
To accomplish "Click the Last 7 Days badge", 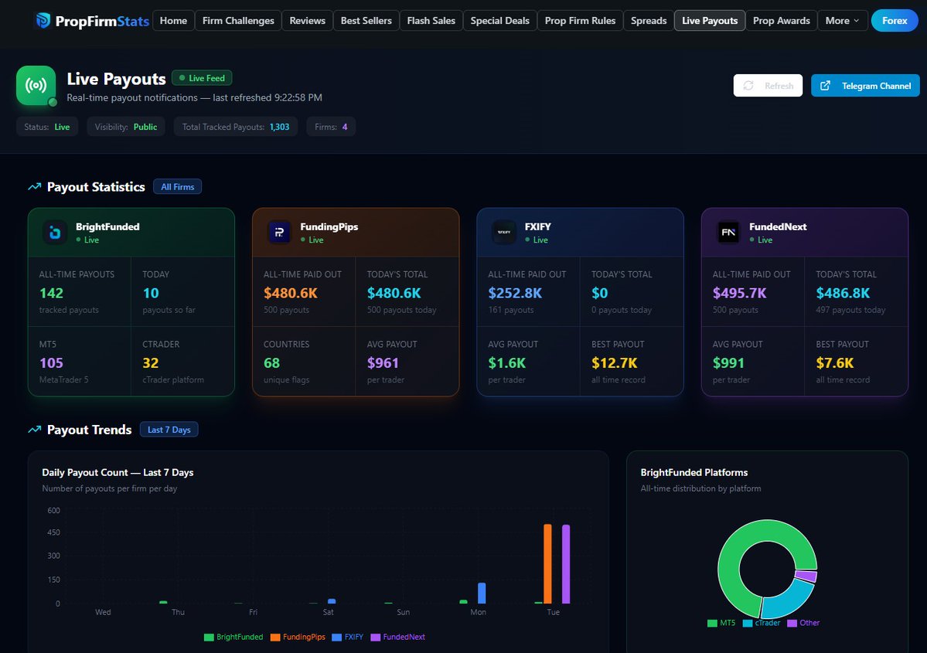I will (169, 430).
